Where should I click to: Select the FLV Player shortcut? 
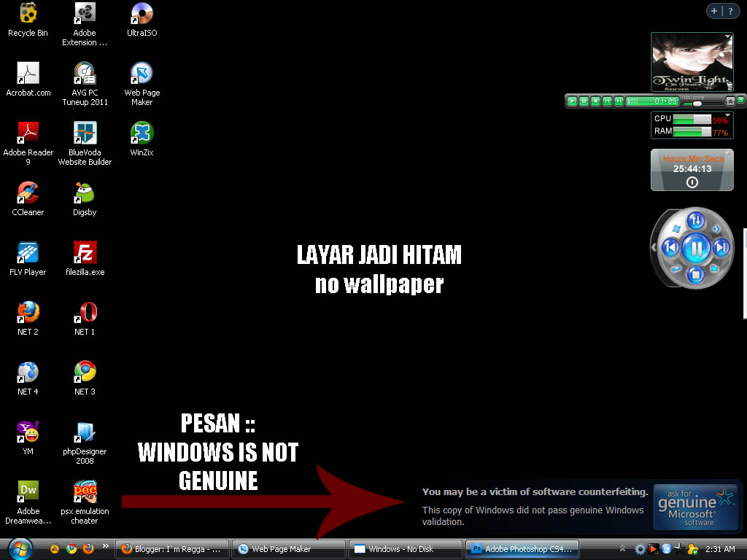pos(28,259)
